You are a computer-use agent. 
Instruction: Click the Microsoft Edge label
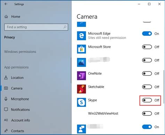(99, 33)
